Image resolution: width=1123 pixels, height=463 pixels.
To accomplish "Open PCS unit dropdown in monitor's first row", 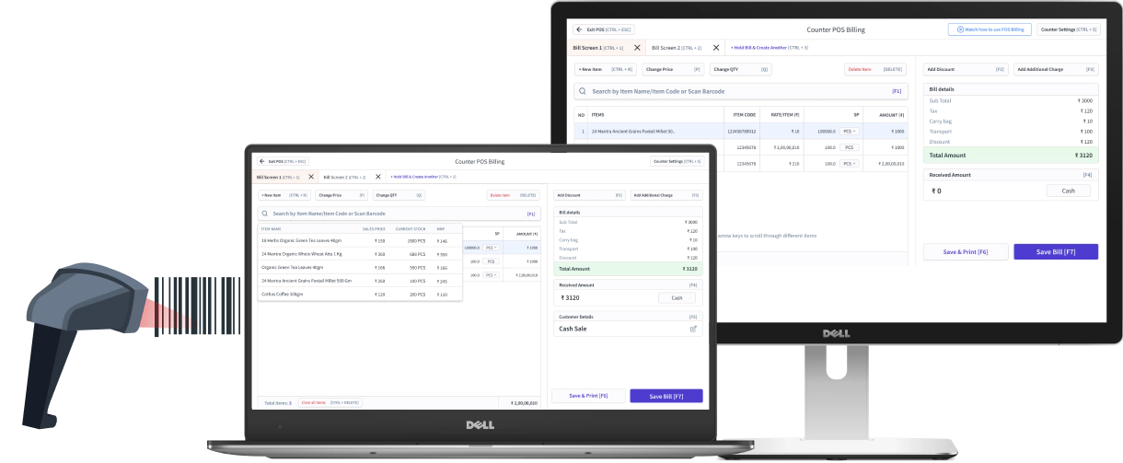I will tap(848, 132).
